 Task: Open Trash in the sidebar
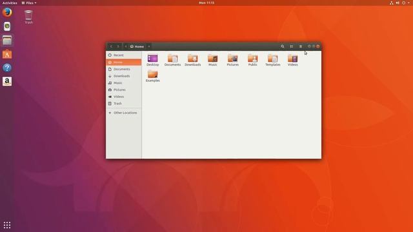(x=123, y=103)
